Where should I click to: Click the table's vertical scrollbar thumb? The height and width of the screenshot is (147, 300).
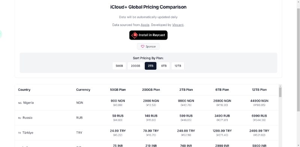coord(280,92)
